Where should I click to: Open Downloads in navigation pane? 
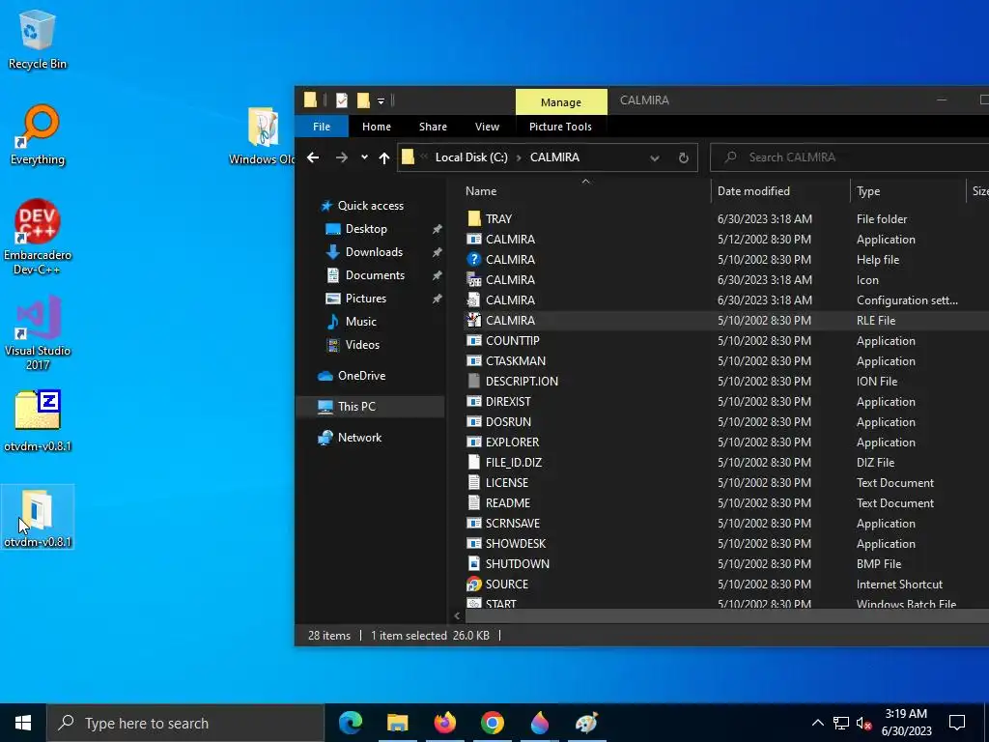click(374, 252)
